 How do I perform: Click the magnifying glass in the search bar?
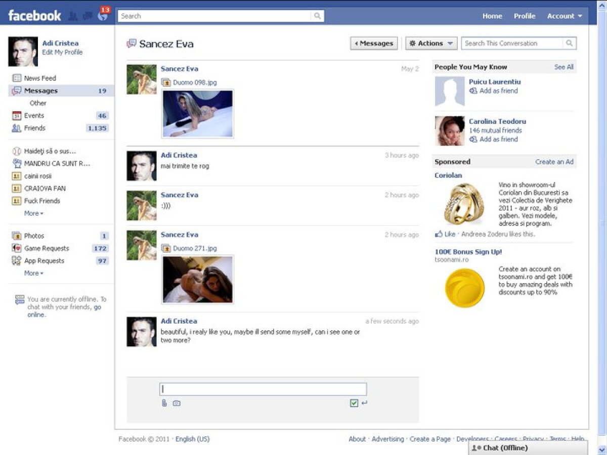click(x=318, y=16)
